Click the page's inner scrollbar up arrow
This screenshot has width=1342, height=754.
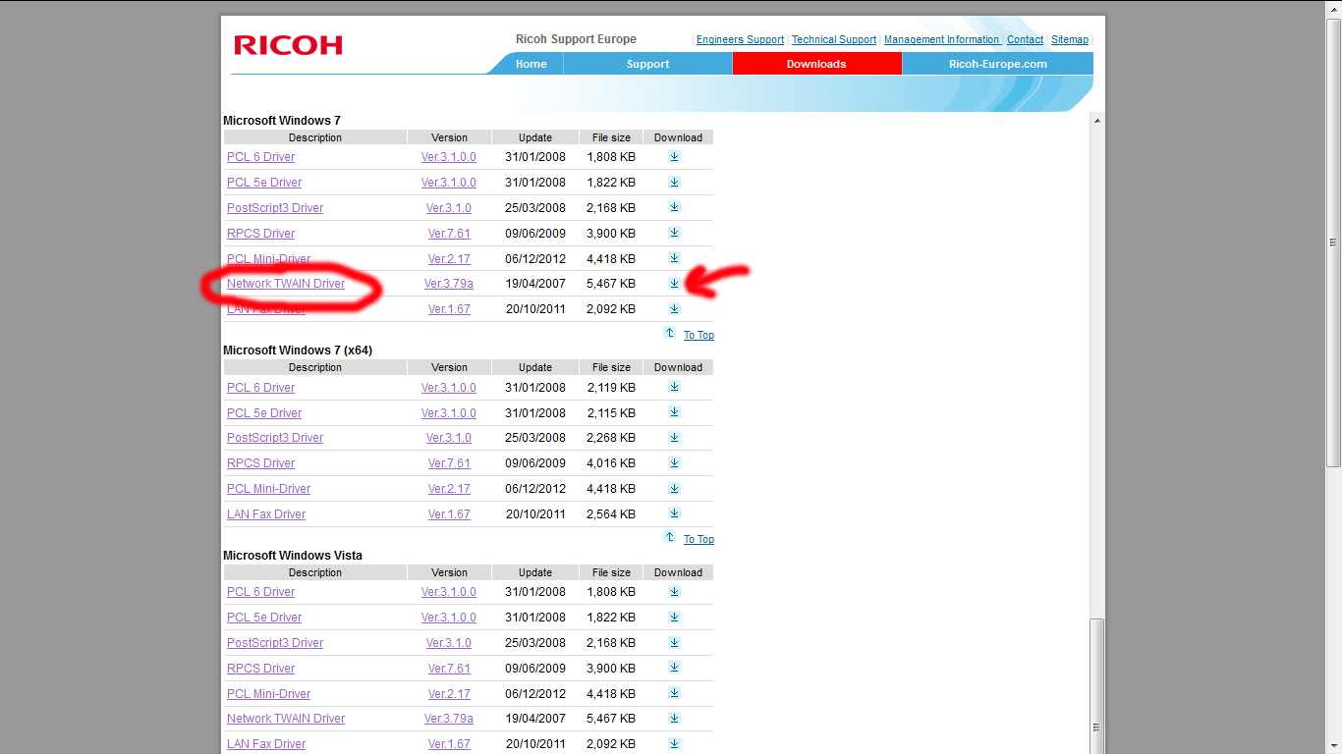click(x=1097, y=120)
